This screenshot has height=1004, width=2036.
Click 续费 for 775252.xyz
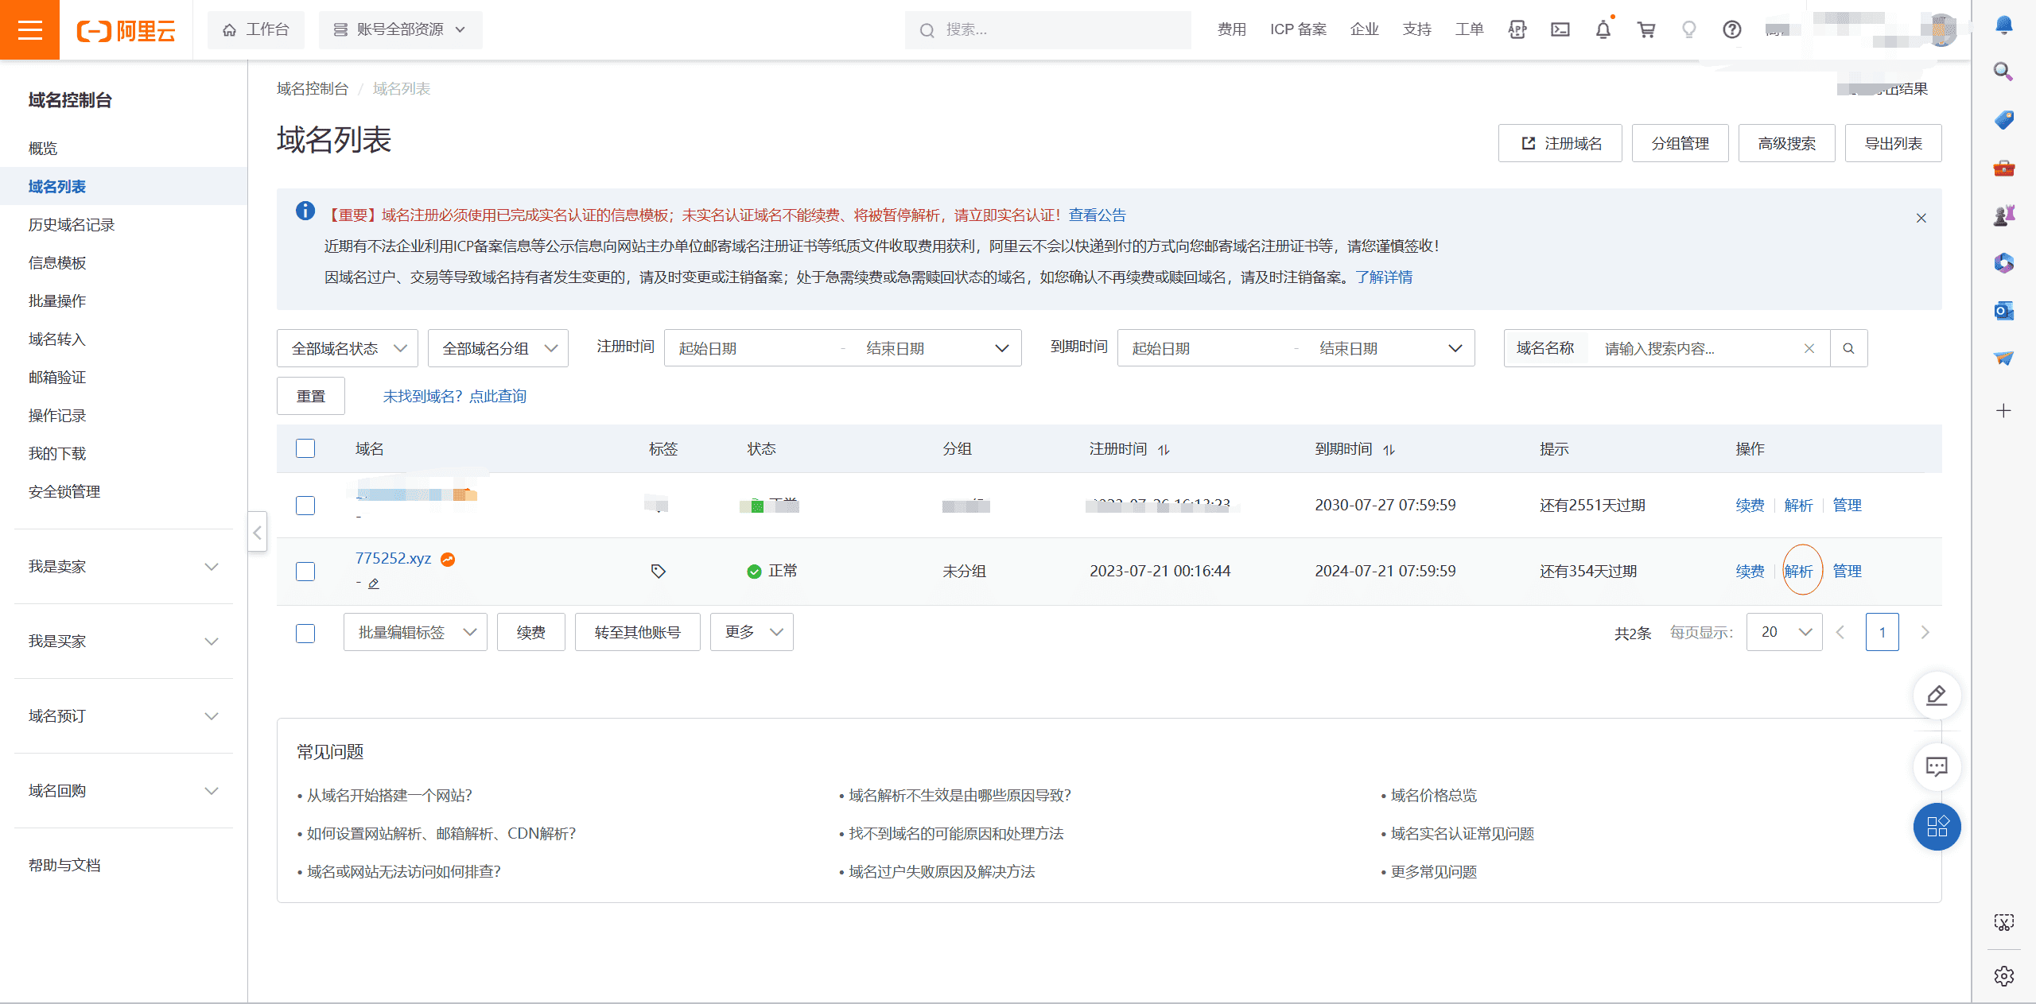tap(1750, 572)
